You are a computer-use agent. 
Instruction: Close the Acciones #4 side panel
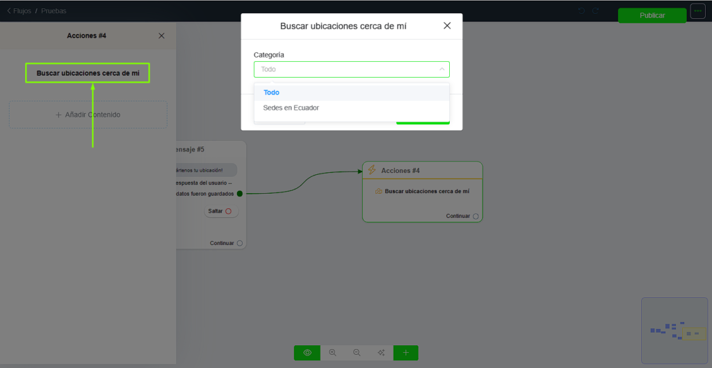[161, 35]
